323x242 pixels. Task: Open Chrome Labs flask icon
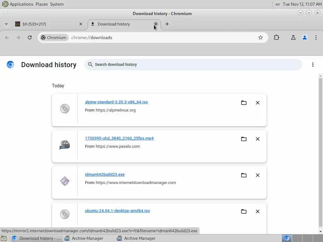click(x=293, y=37)
